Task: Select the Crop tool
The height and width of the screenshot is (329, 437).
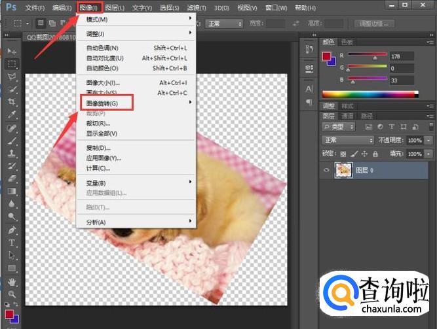Action: 12,101
